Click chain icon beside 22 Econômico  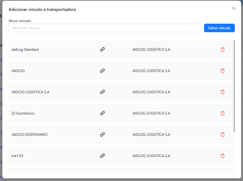(102, 113)
